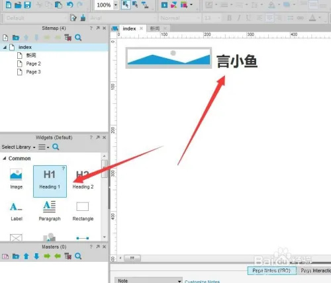Click the widgets list scroll-up arrow
Image resolution: width=331 pixels, height=283 pixels.
coord(104,156)
